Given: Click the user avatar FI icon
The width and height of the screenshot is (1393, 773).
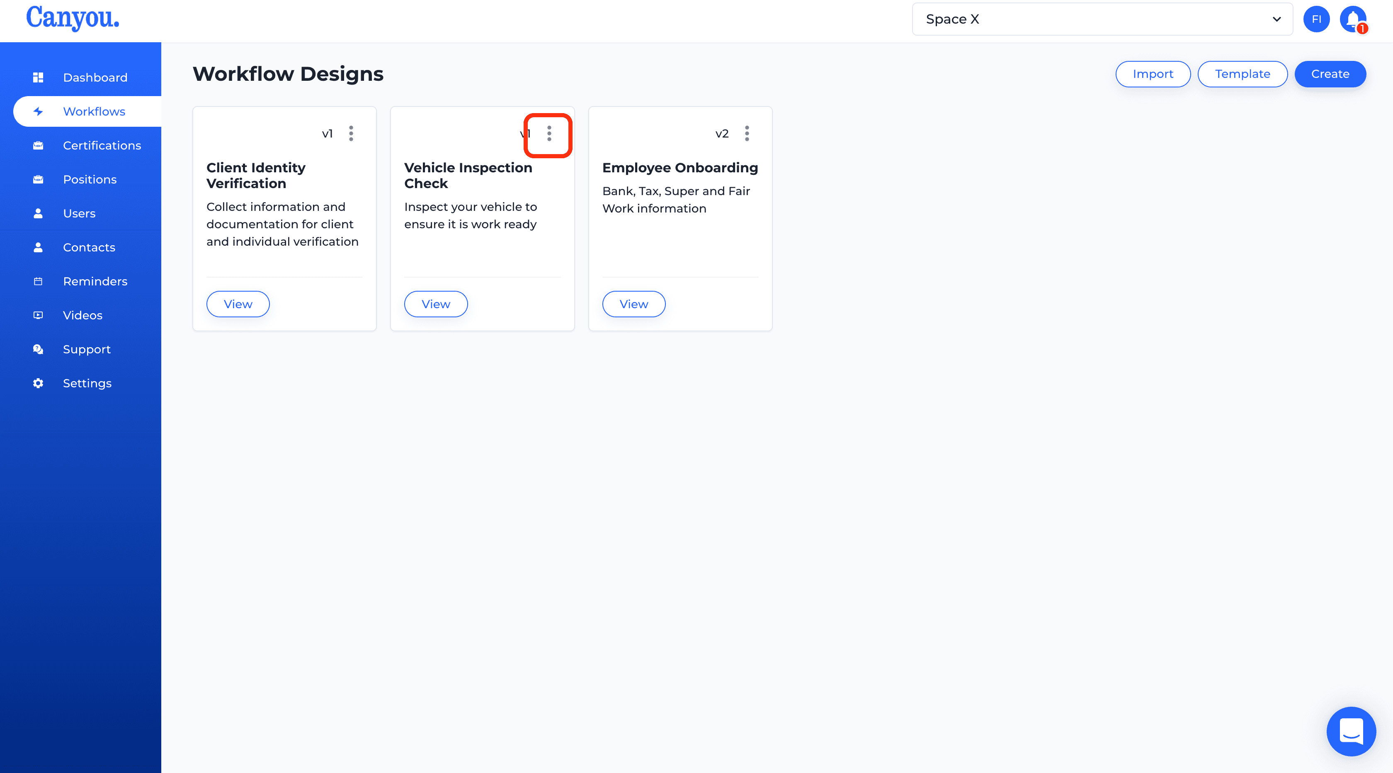Looking at the screenshot, I should tap(1315, 18).
